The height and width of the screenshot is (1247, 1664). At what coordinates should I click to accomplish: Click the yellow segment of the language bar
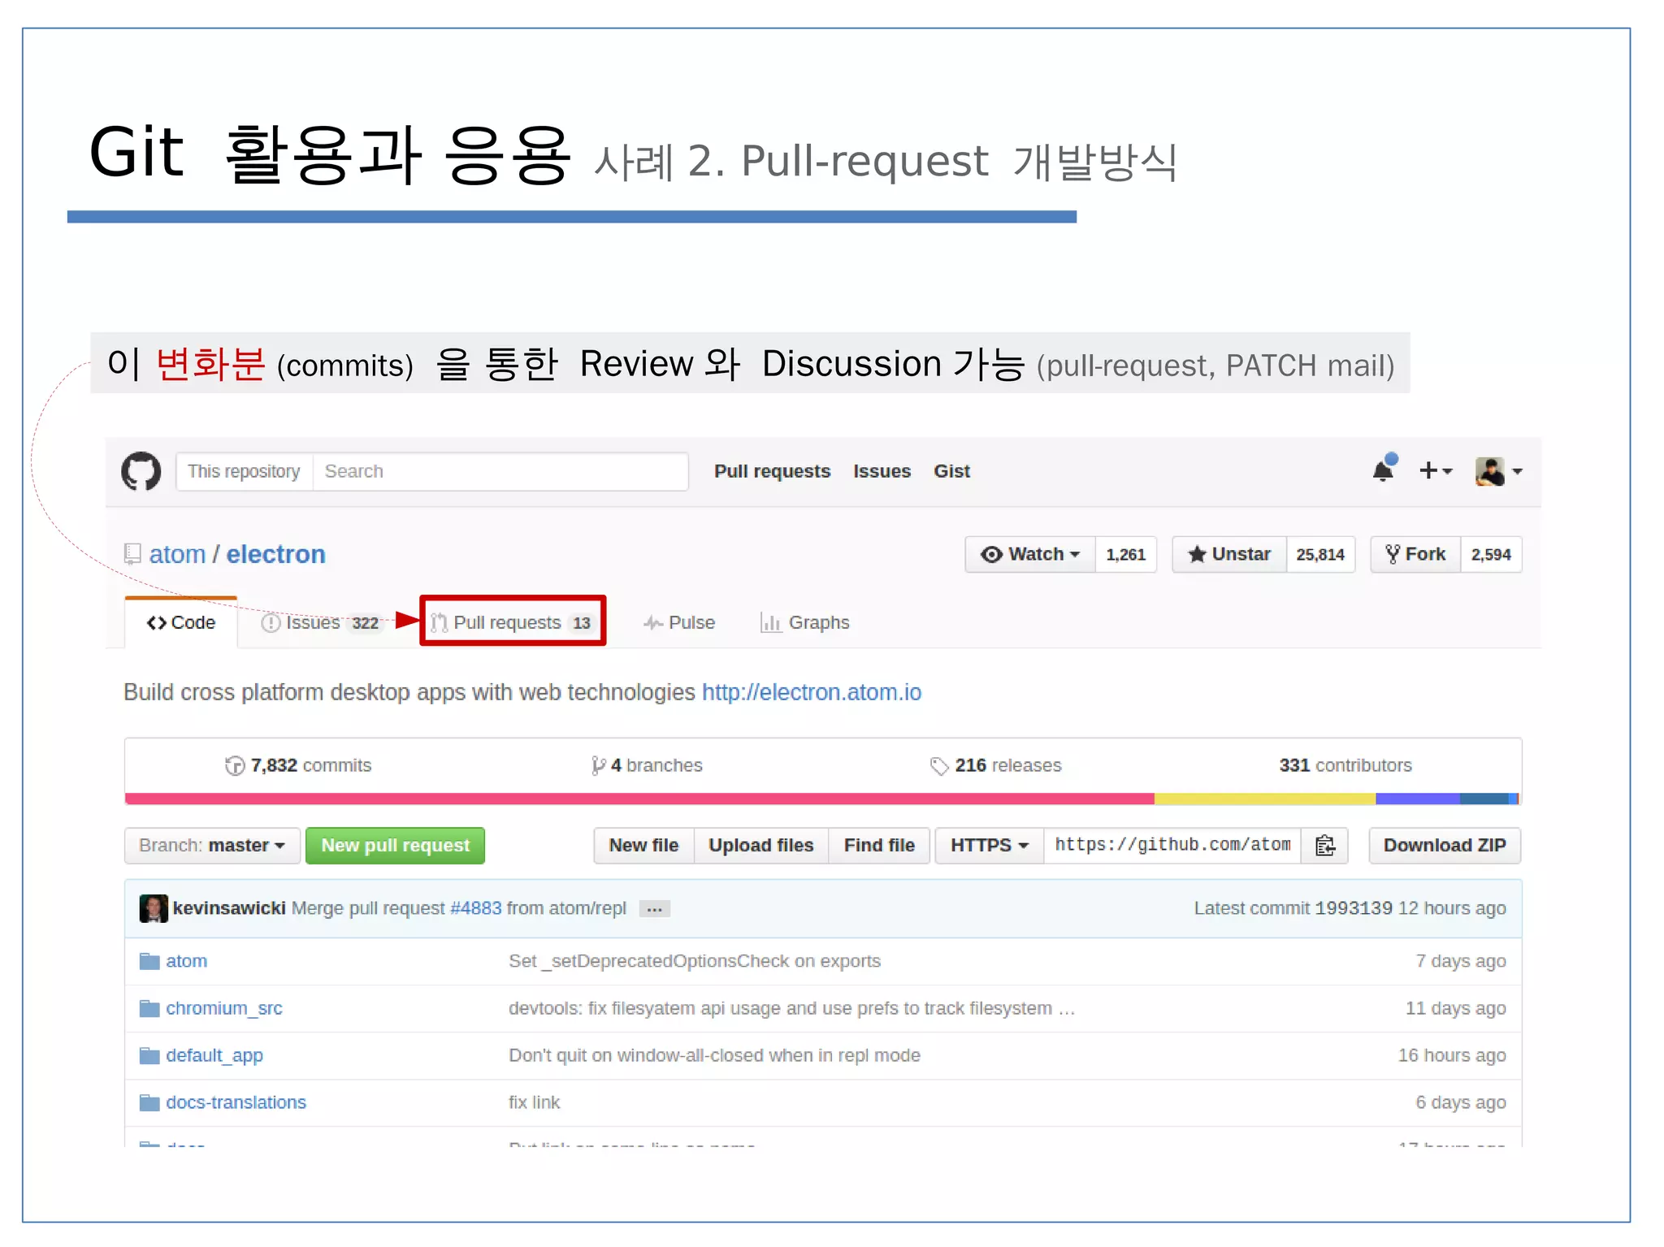click(x=1265, y=799)
